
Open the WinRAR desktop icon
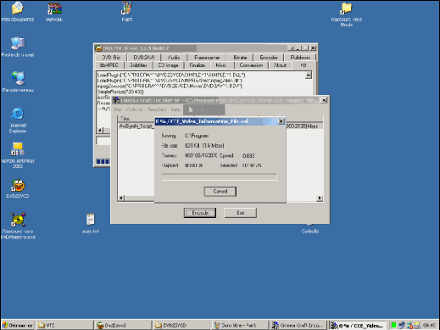coord(54,12)
